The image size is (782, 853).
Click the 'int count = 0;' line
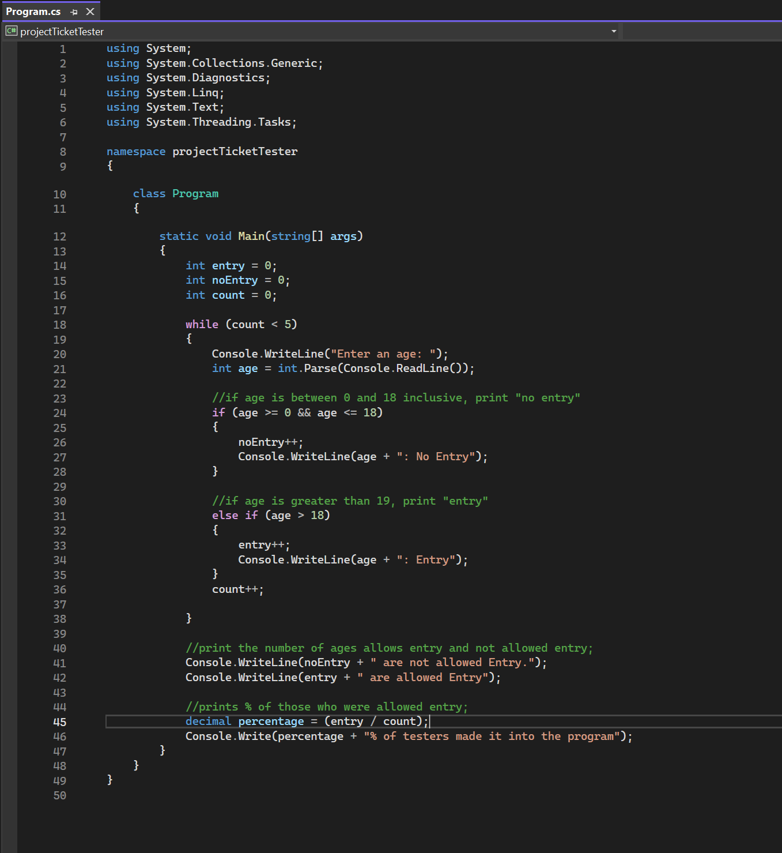231,295
